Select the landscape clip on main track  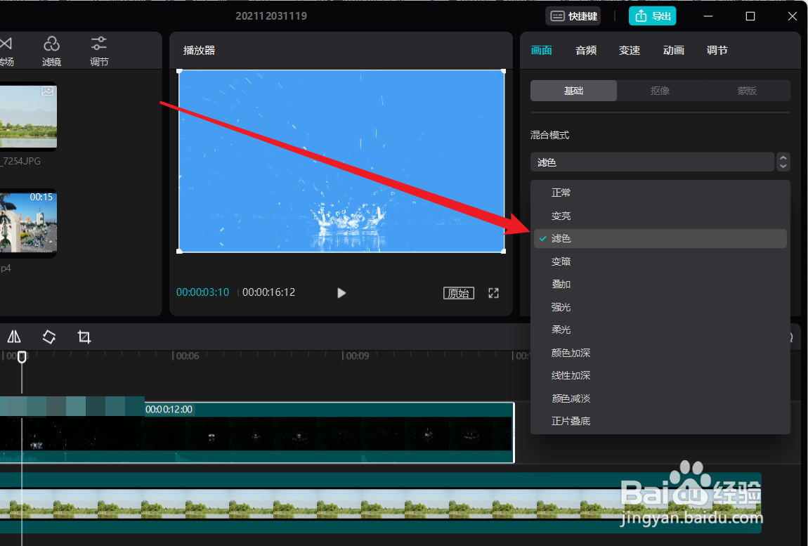(380, 502)
